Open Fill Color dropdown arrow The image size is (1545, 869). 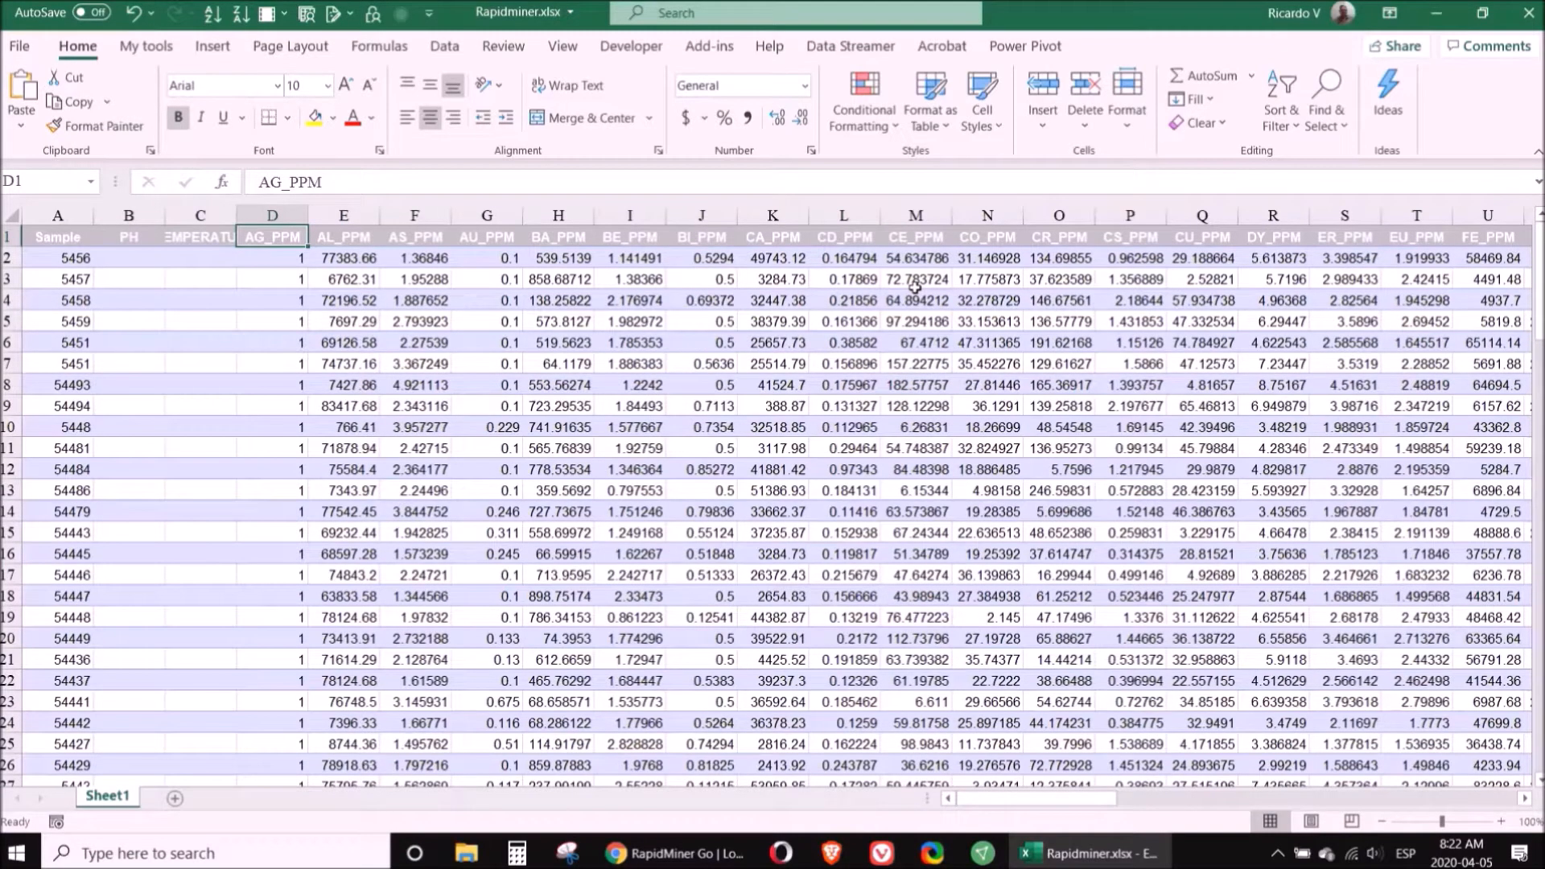(333, 118)
